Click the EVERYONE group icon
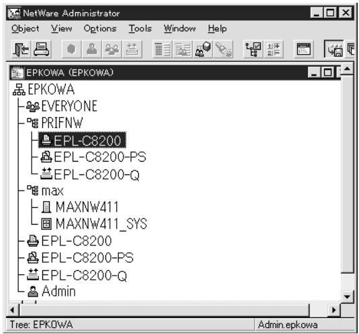359x334 pixels. click(x=33, y=107)
